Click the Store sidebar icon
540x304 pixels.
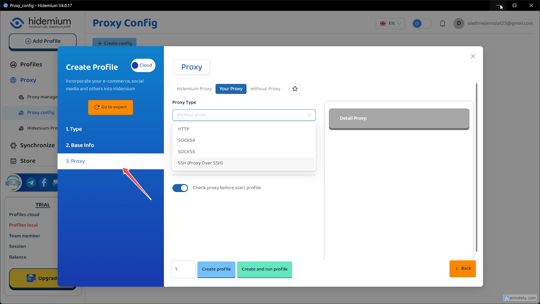[x=13, y=161]
